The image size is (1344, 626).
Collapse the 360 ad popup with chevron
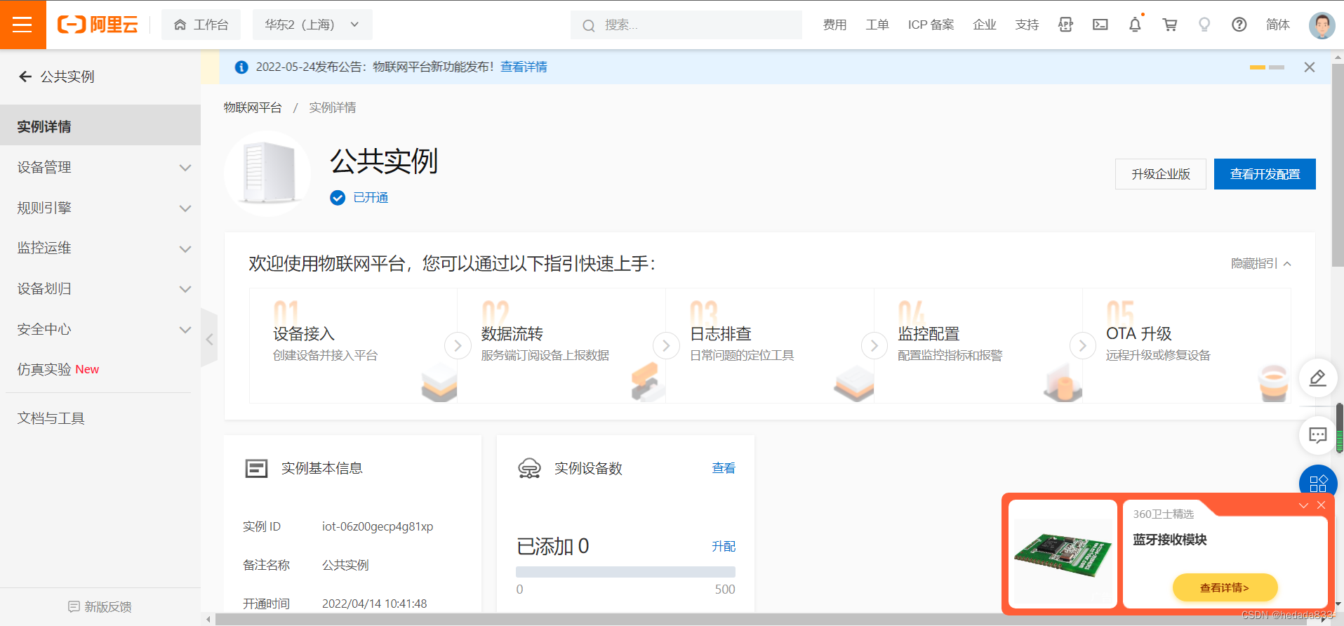pyautogui.click(x=1303, y=505)
